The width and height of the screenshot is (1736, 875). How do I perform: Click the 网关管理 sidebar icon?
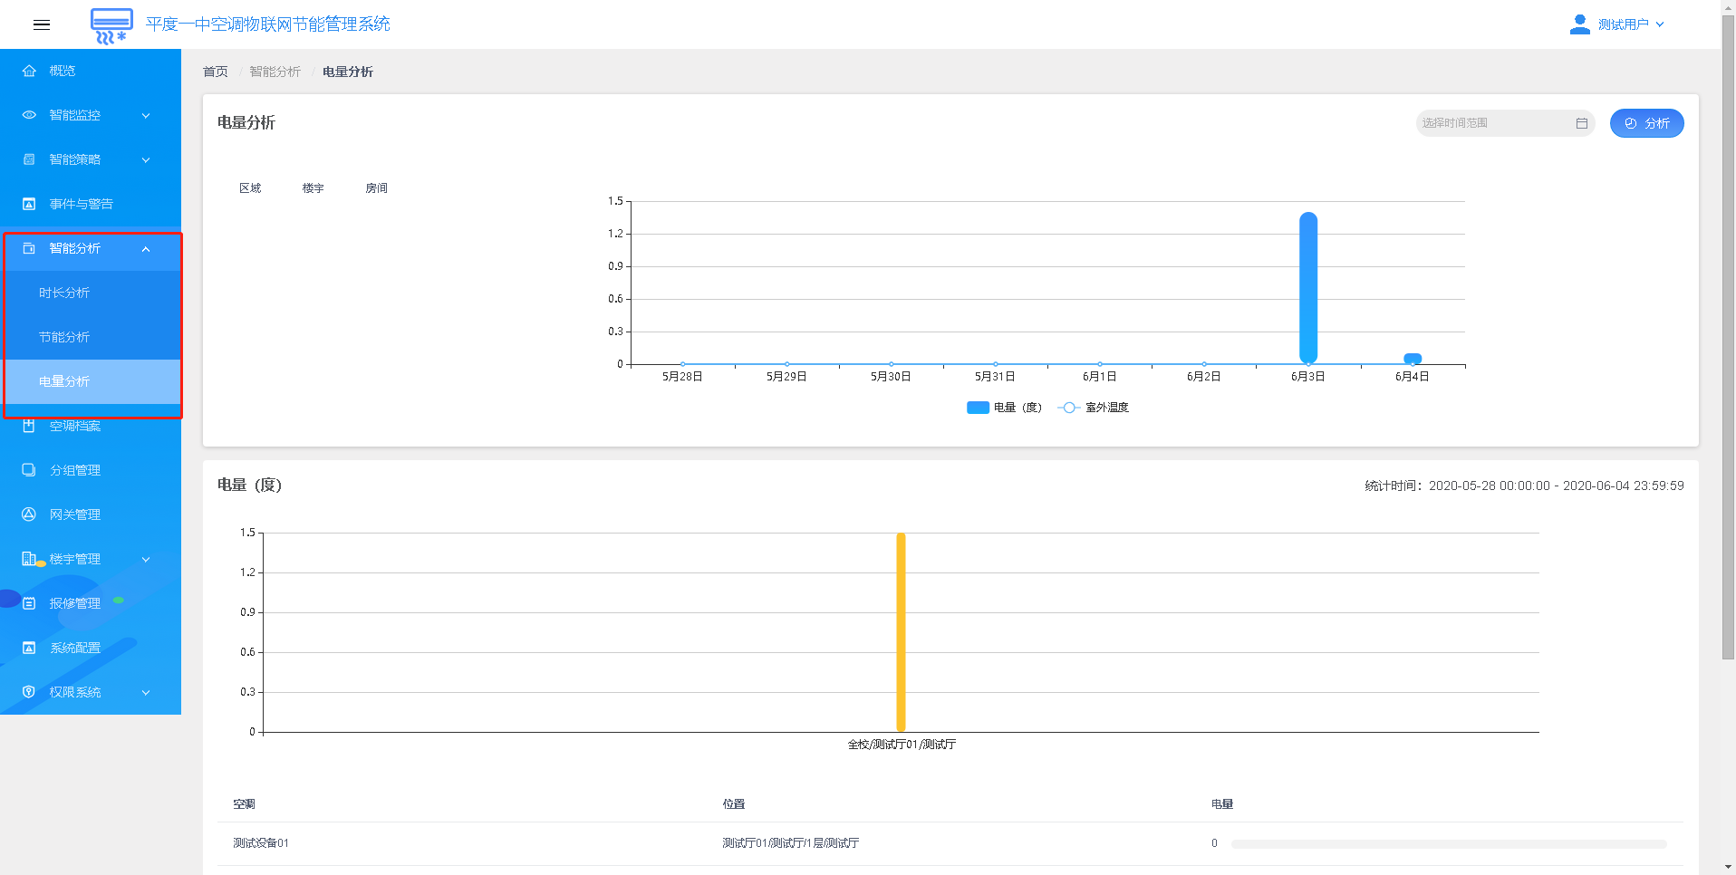[29, 514]
